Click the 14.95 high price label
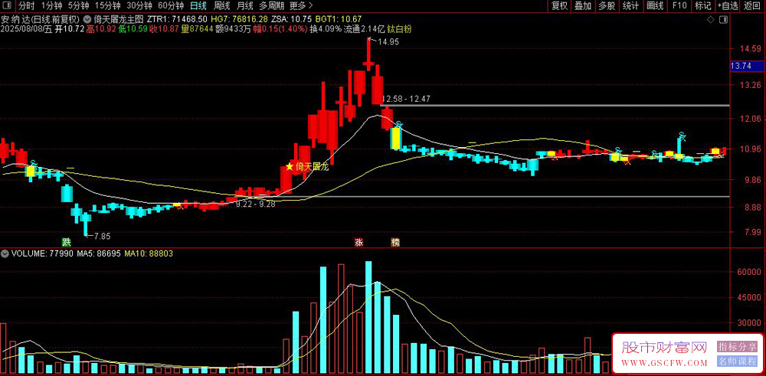 (x=388, y=42)
